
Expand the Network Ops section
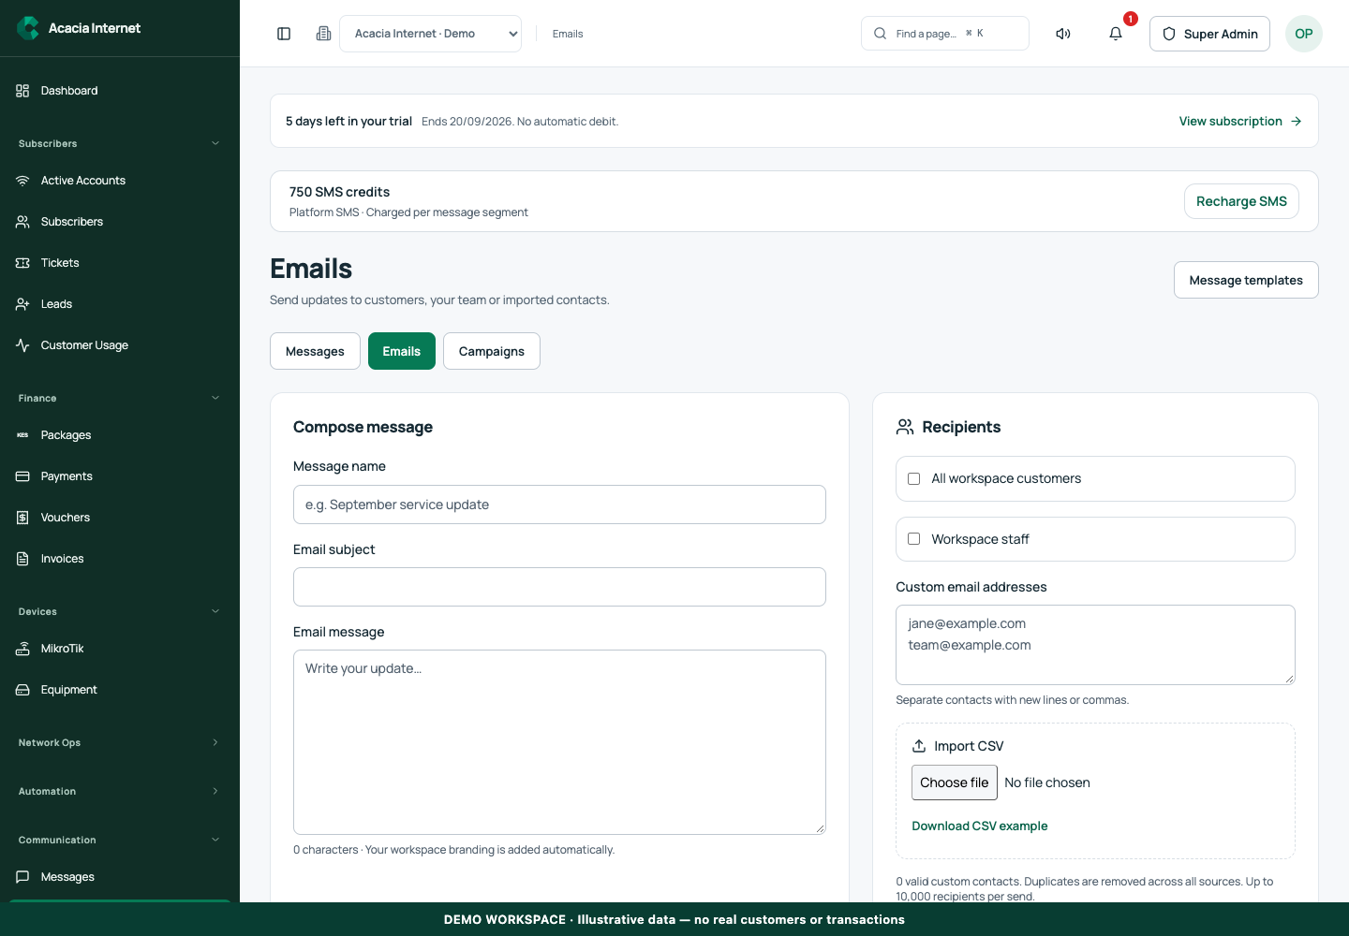point(120,742)
